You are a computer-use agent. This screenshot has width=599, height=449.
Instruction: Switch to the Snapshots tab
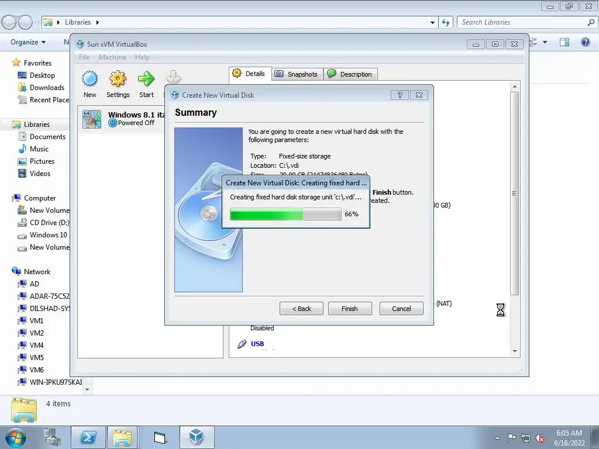click(297, 74)
